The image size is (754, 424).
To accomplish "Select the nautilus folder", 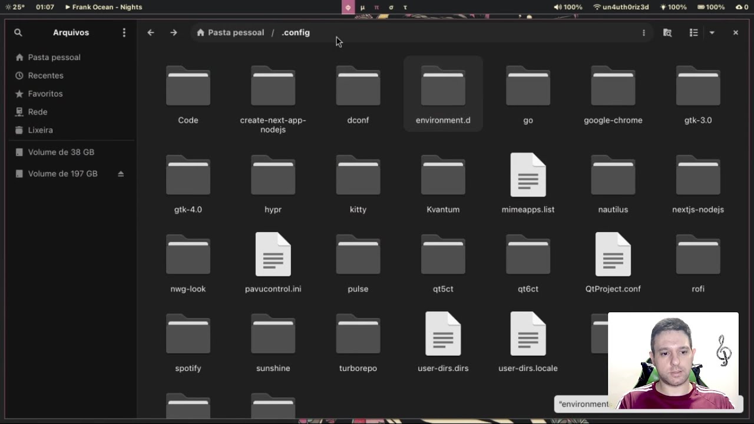I will point(613,184).
